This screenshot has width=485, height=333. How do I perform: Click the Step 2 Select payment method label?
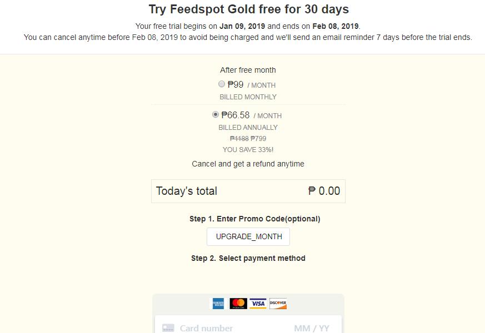248,258
